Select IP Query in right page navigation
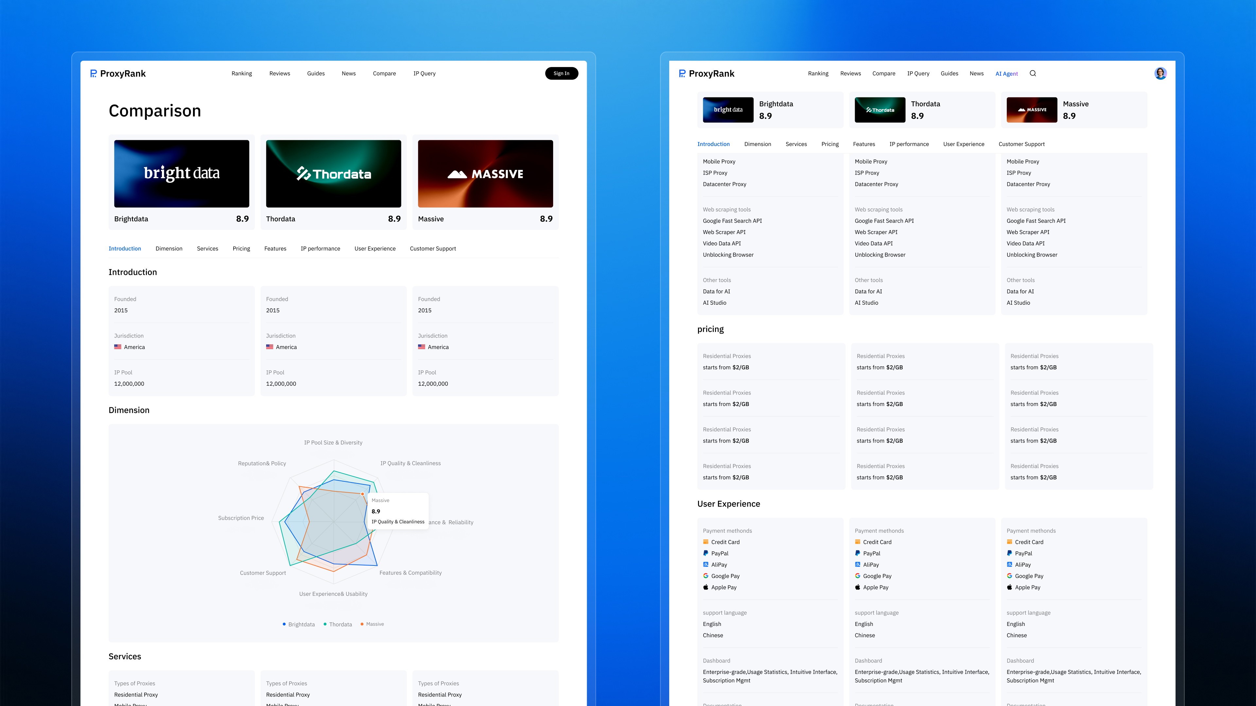The image size is (1256, 706). tap(917, 74)
